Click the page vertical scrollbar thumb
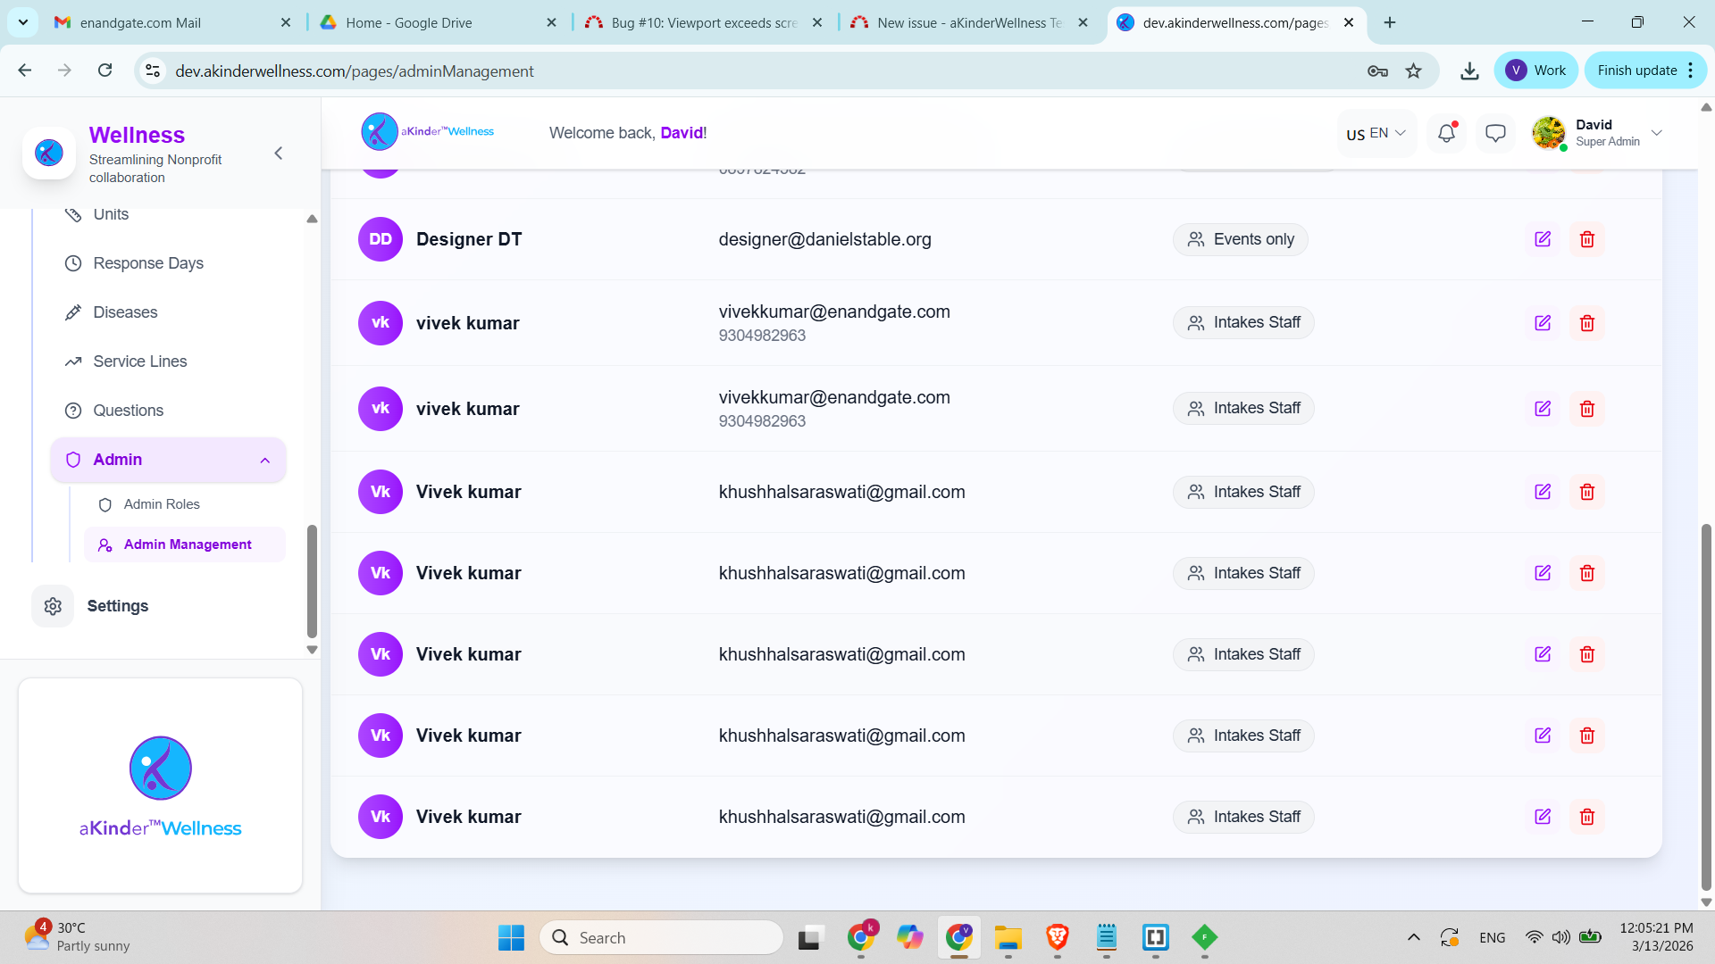The width and height of the screenshot is (1715, 964). pos(1706,705)
